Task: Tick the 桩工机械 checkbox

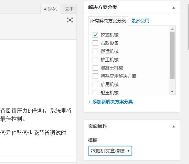Action: click(x=95, y=60)
